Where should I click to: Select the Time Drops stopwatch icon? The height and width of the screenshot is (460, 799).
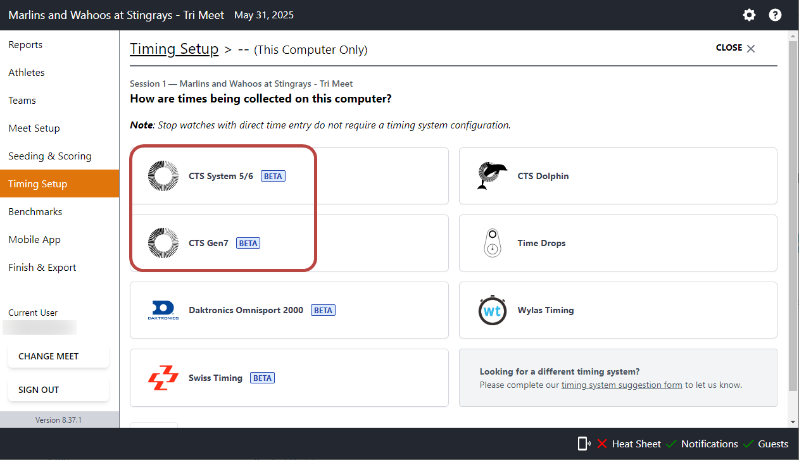(493, 243)
